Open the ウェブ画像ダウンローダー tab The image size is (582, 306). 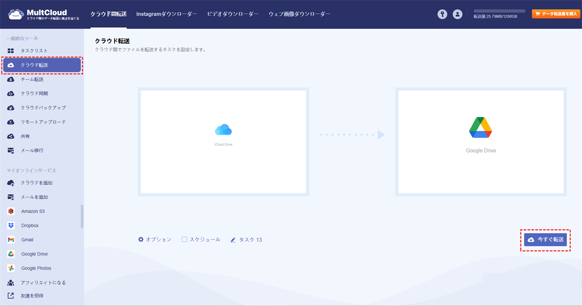pos(299,14)
